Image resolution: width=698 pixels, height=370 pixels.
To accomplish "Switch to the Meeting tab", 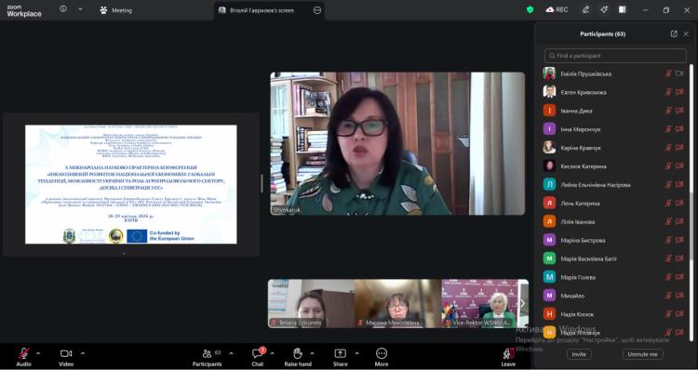I will [116, 10].
